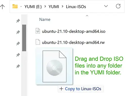Viewport: 126px width, 96px height.
Task: Click the Copy to Linux-ISOs tooltip
Action: pyautogui.click(x=81, y=89)
